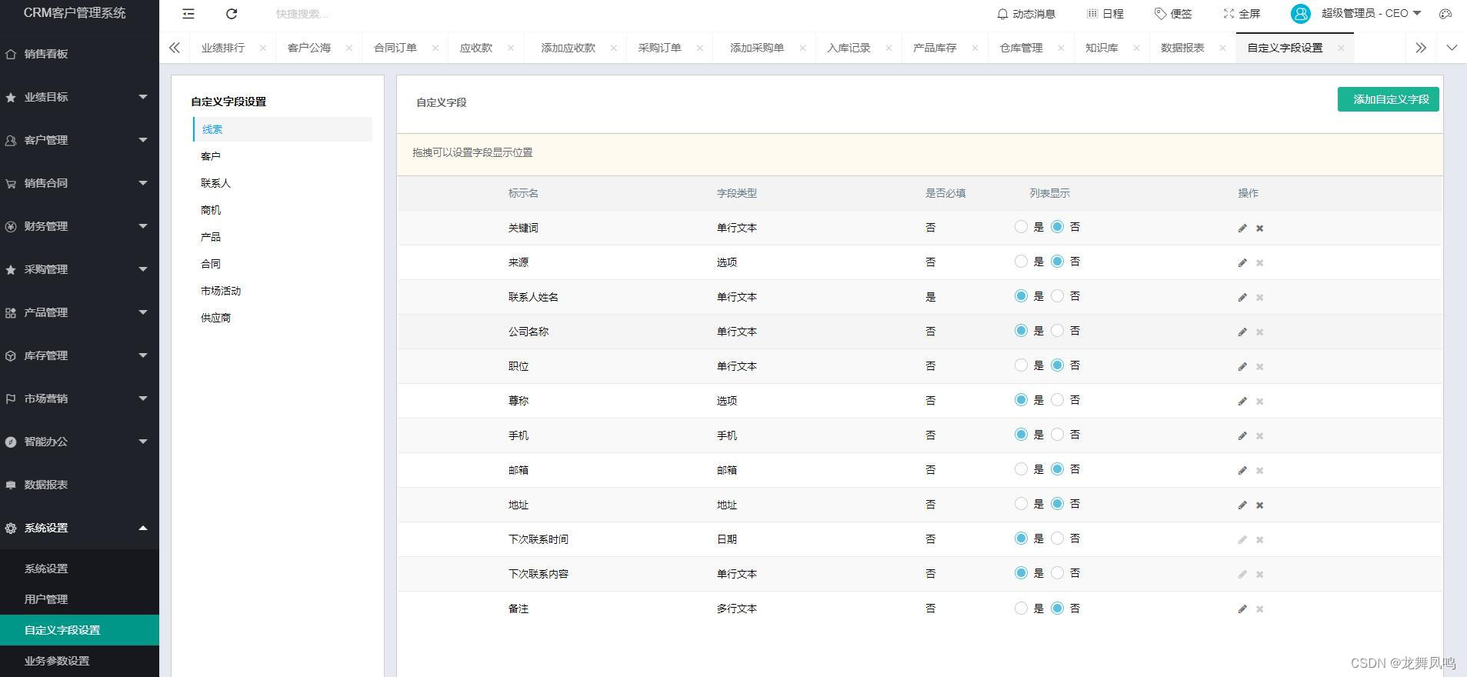
Task: Open 销售看板 in the sidebar
Action: (x=79, y=54)
